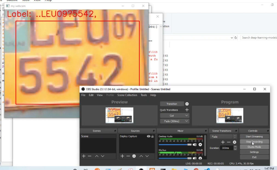Undock the Mixer panel
277x170 pixels.
tap(206, 131)
